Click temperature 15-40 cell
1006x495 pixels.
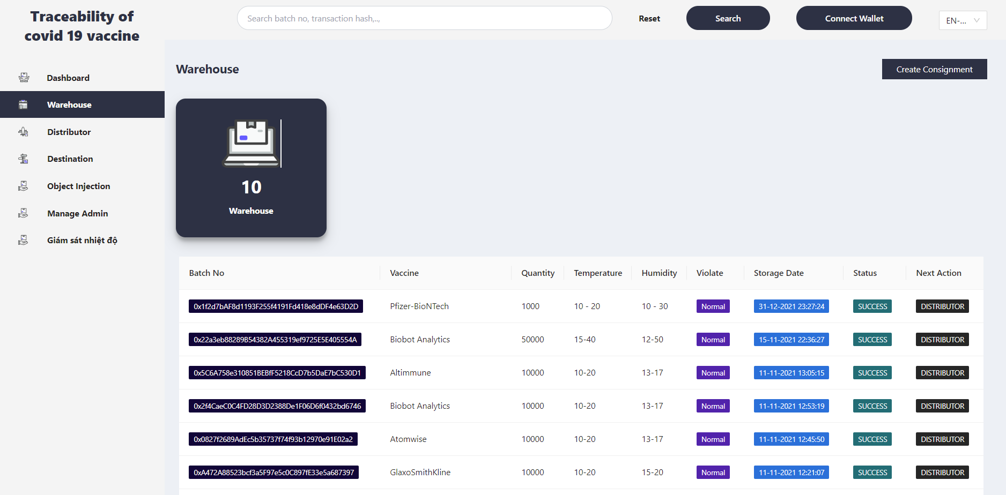point(585,340)
